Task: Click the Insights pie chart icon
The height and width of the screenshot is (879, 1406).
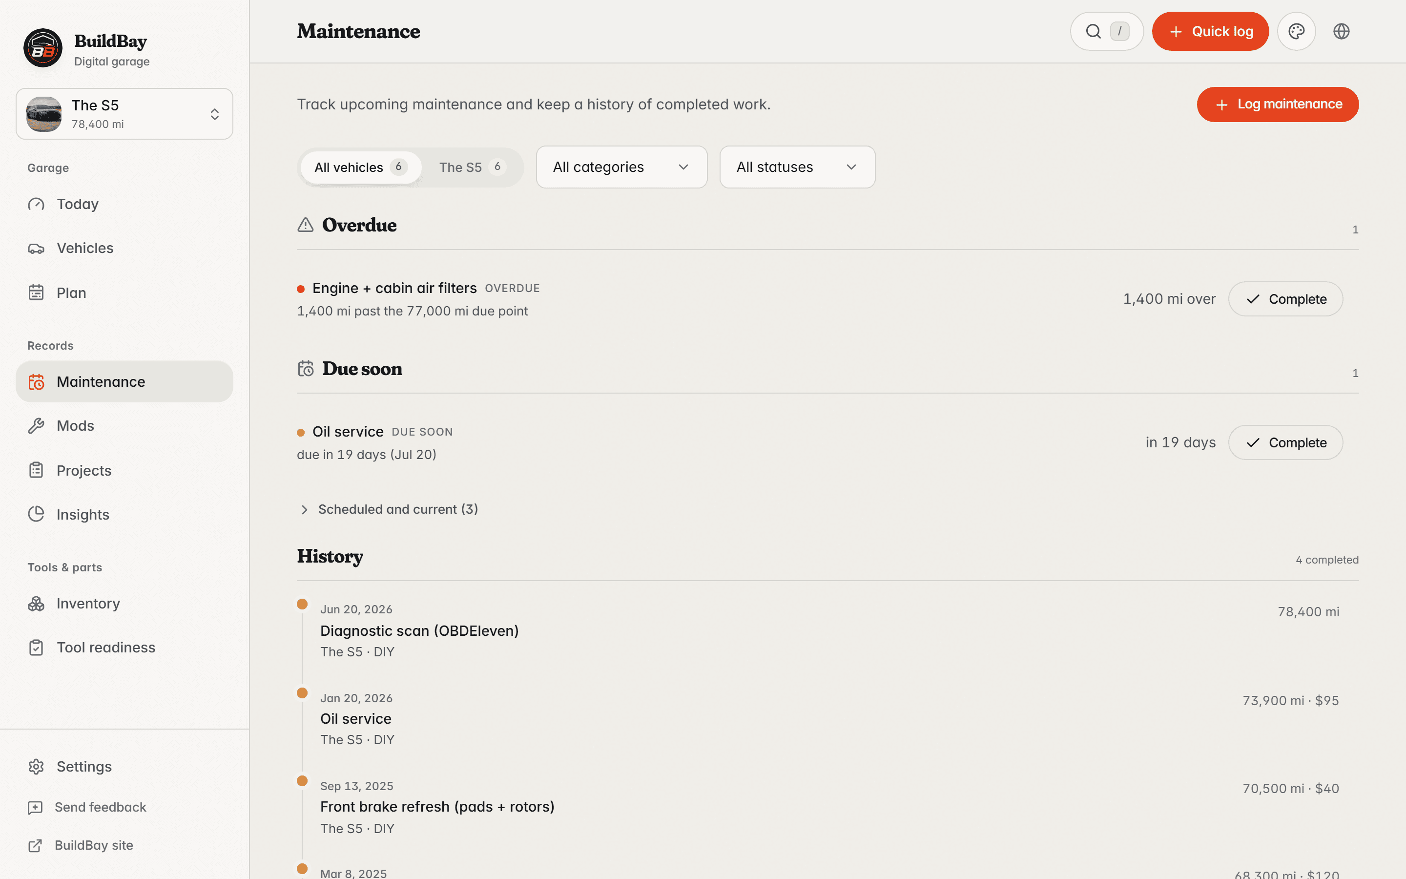Action: point(36,515)
